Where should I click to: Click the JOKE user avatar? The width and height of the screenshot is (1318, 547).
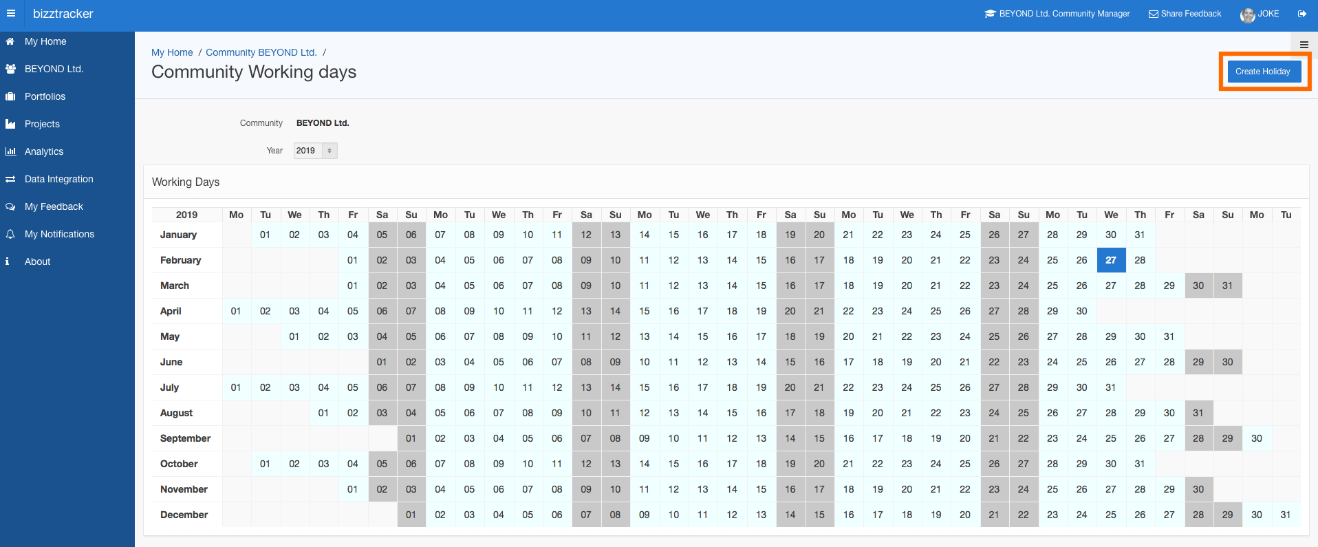1247,15
